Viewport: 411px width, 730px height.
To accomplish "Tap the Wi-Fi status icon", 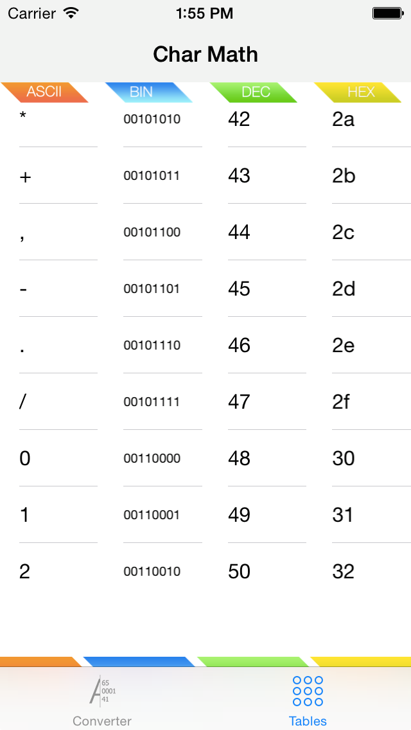I will [71, 13].
